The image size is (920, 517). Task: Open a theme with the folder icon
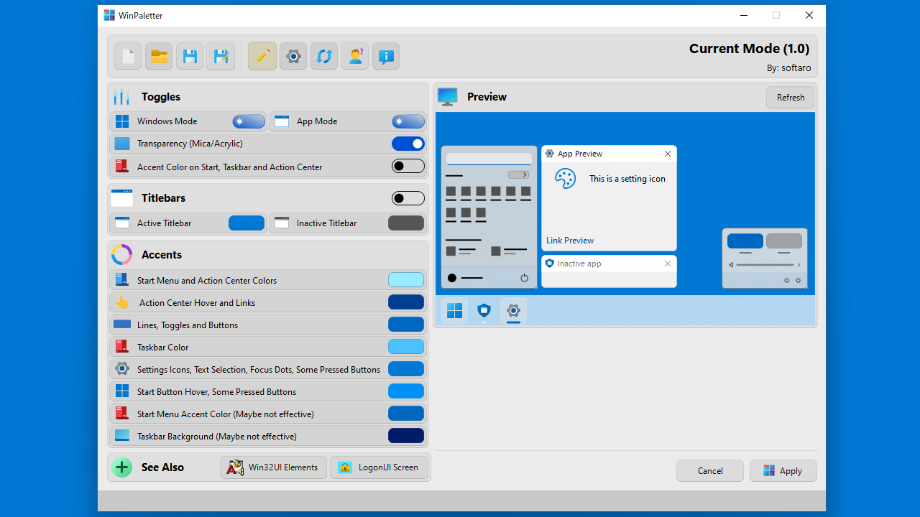159,56
